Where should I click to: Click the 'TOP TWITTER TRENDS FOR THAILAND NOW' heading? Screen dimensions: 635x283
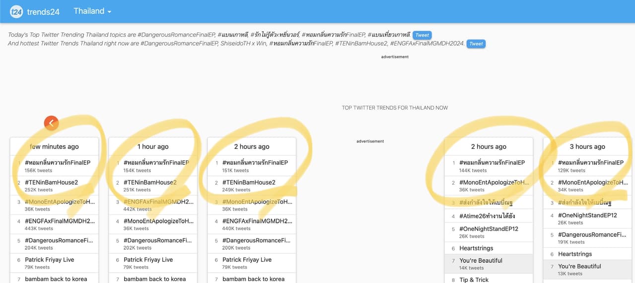click(x=395, y=108)
